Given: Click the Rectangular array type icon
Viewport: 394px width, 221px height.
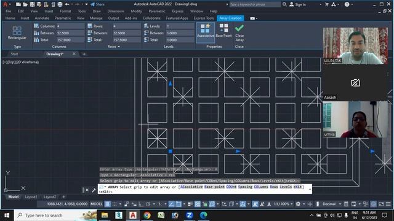Looking at the screenshot, I should click(17, 31).
